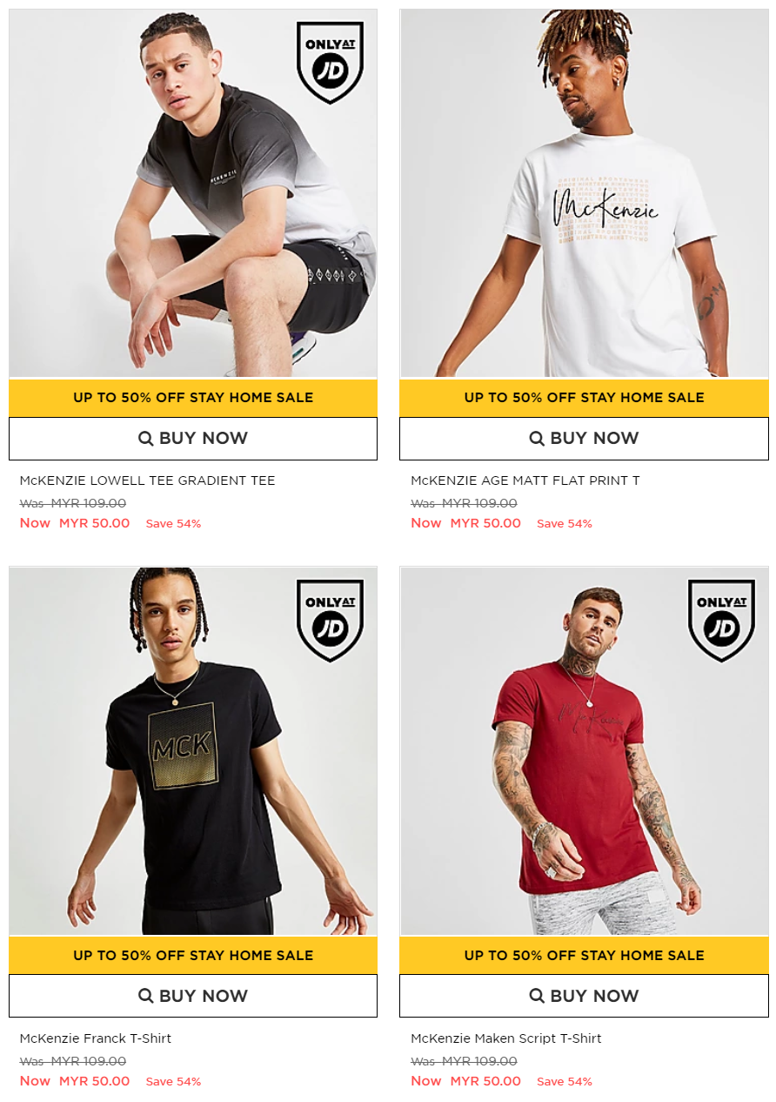The image size is (776, 1102).
Task: Click sale banner under Franck T-Shirt image
Action: coord(193,956)
